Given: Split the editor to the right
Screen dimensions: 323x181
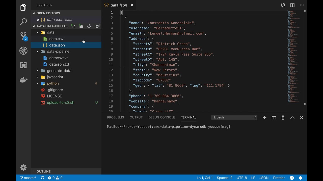Looking at the screenshot, I should point(292,5).
